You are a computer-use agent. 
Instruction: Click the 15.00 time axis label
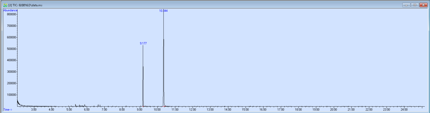pos(245,110)
